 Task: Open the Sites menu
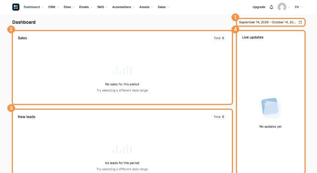pyautogui.click(x=67, y=7)
